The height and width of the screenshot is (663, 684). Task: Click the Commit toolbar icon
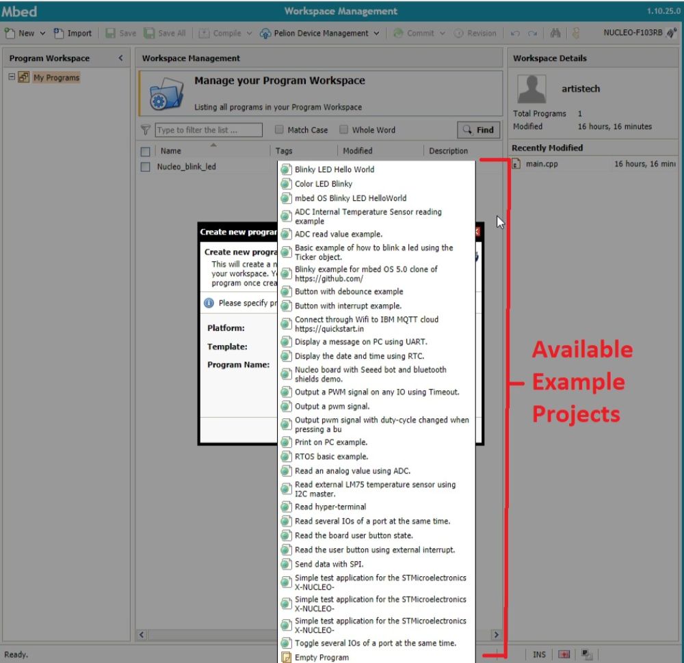click(x=398, y=33)
